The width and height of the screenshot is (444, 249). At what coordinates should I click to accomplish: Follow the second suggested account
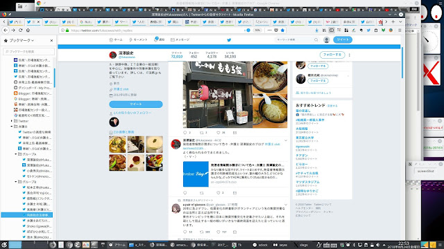tap(318, 81)
